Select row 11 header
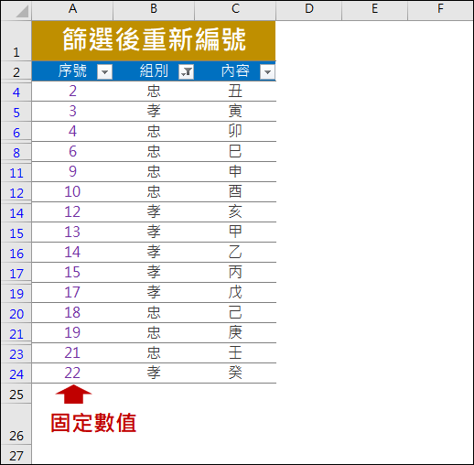The image size is (474, 465). pos(16,172)
